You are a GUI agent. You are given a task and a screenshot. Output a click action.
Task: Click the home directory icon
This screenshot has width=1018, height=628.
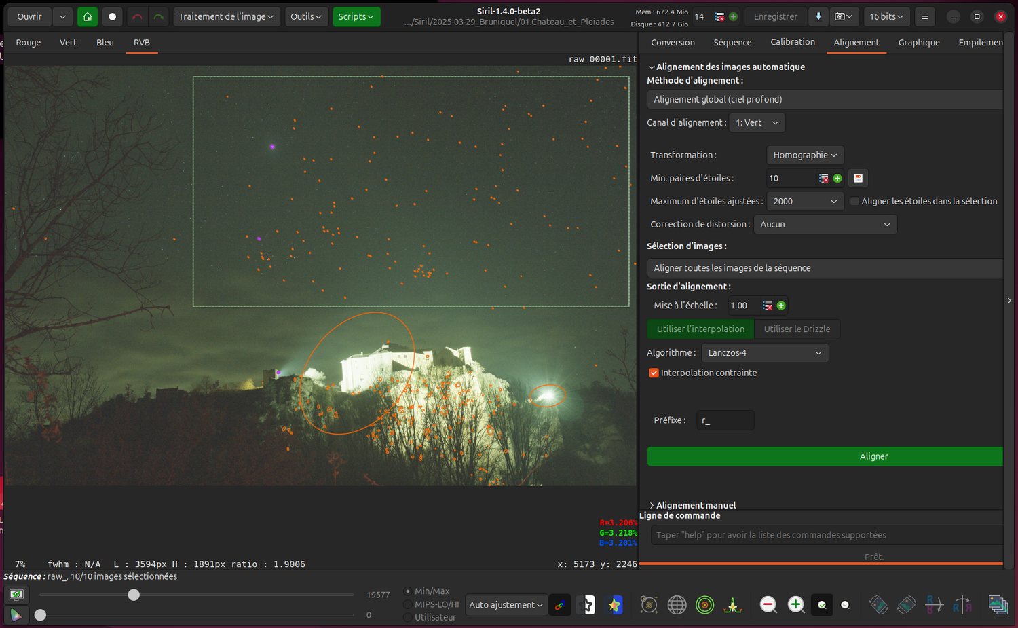pos(88,16)
